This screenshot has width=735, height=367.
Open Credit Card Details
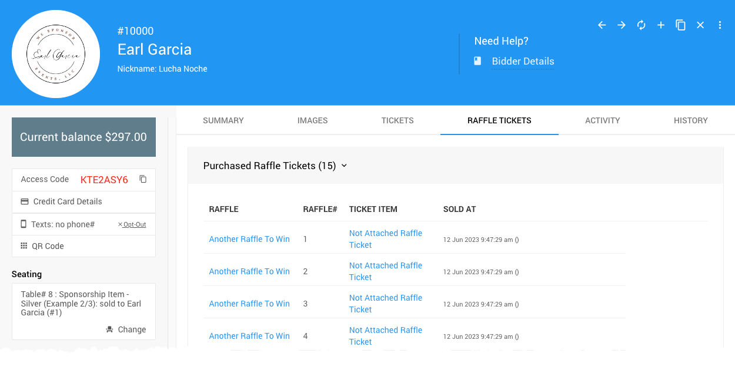click(67, 201)
